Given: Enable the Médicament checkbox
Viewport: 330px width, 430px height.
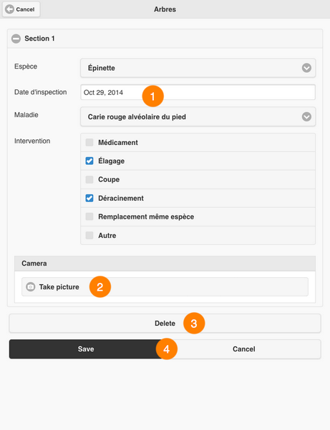Looking at the screenshot, I should [89, 142].
